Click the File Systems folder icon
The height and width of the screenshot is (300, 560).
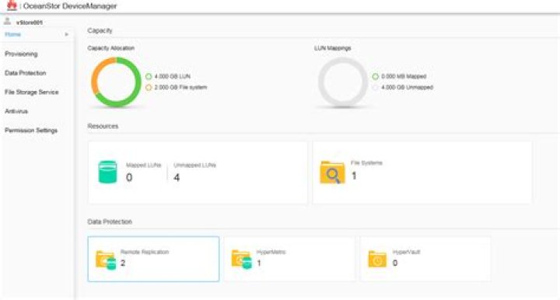click(x=333, y=173)
